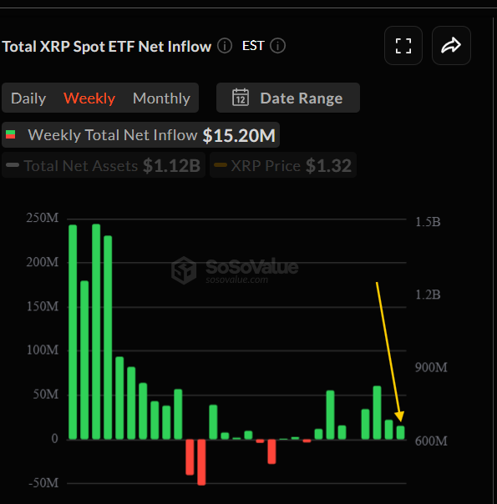This screenshot has height=504, width=497.
Task: Select the largest red outflow bar
Action: tap(201, 462)
